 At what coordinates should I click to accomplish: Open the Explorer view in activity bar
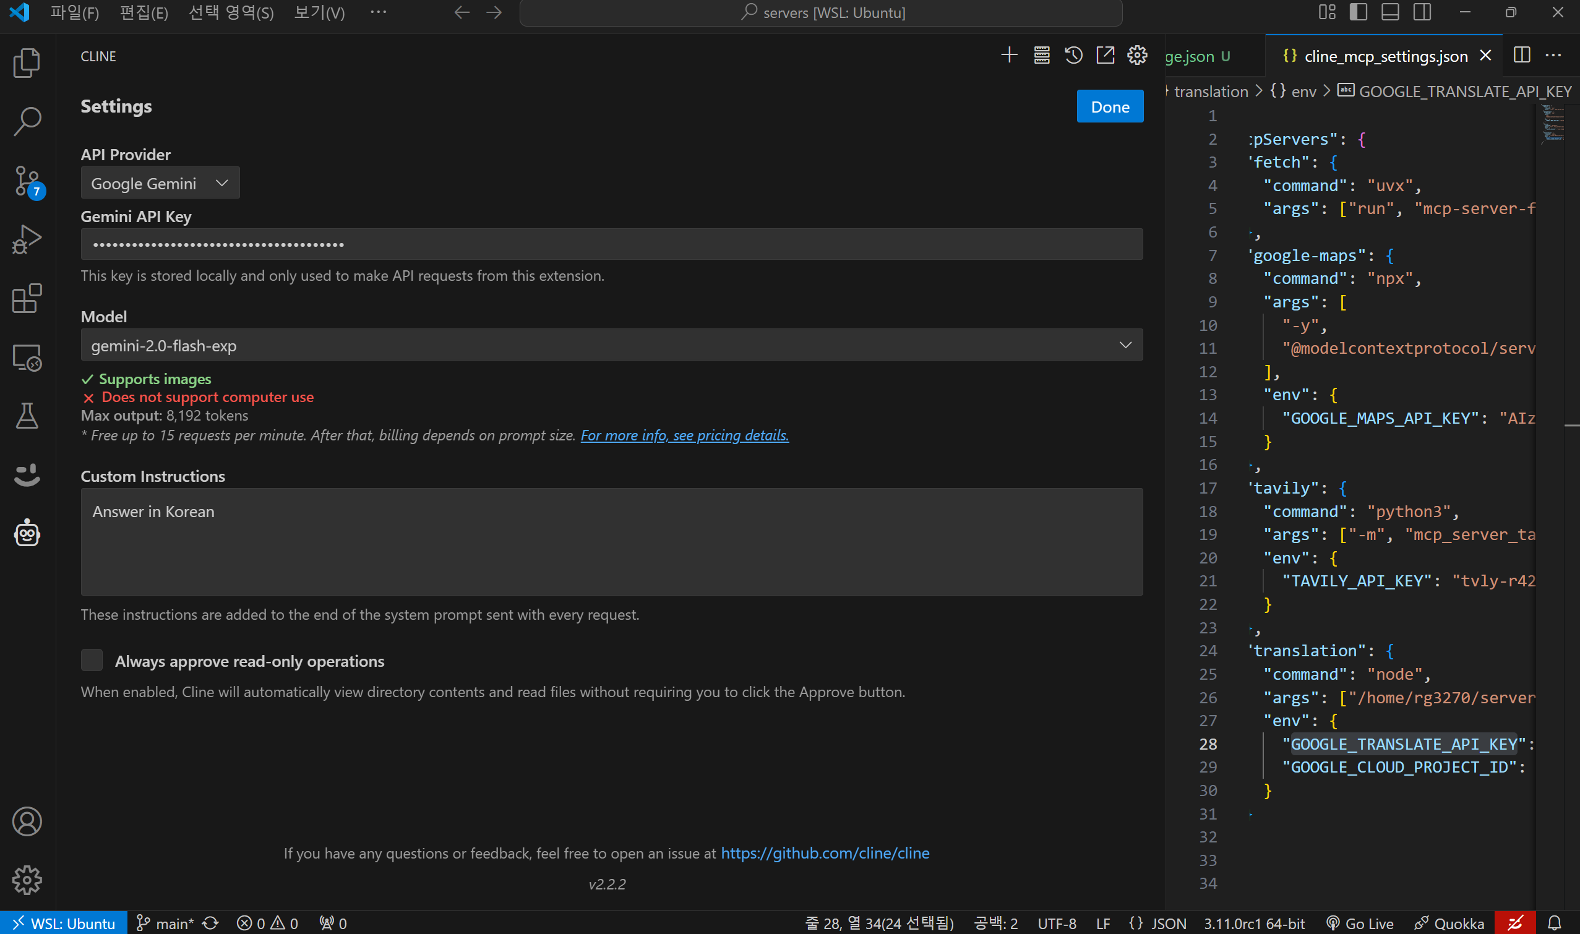[x=27, y=63]
